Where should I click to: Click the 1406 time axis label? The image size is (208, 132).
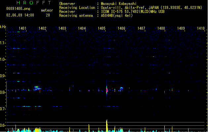pyautogui.click(x=121, y=28)
